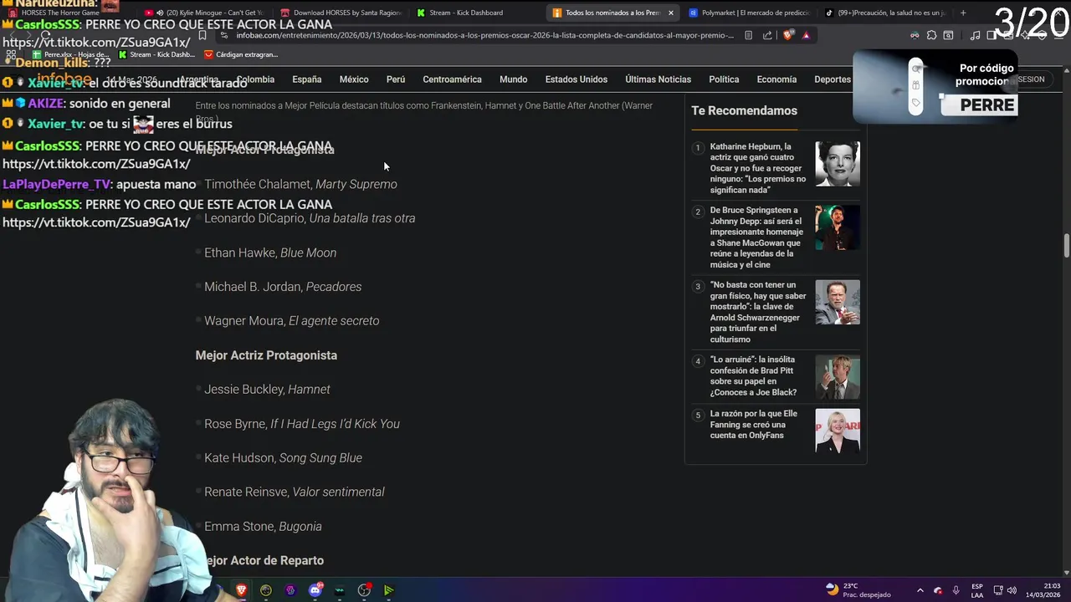
Task: Open the green arrow app in taskbar
Action: pyautogui.click(x=388, y=590)
